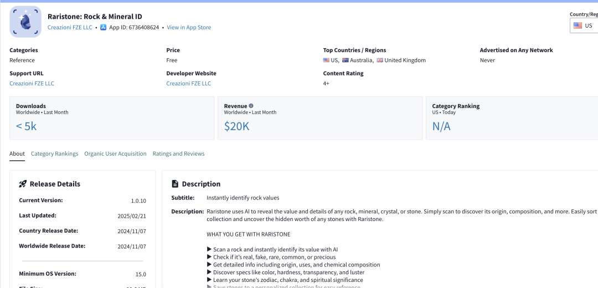Click the Raristone app icon thumbnail
Image resolution: width=598 pixels, height=288 pixels.
pos(25,22)
